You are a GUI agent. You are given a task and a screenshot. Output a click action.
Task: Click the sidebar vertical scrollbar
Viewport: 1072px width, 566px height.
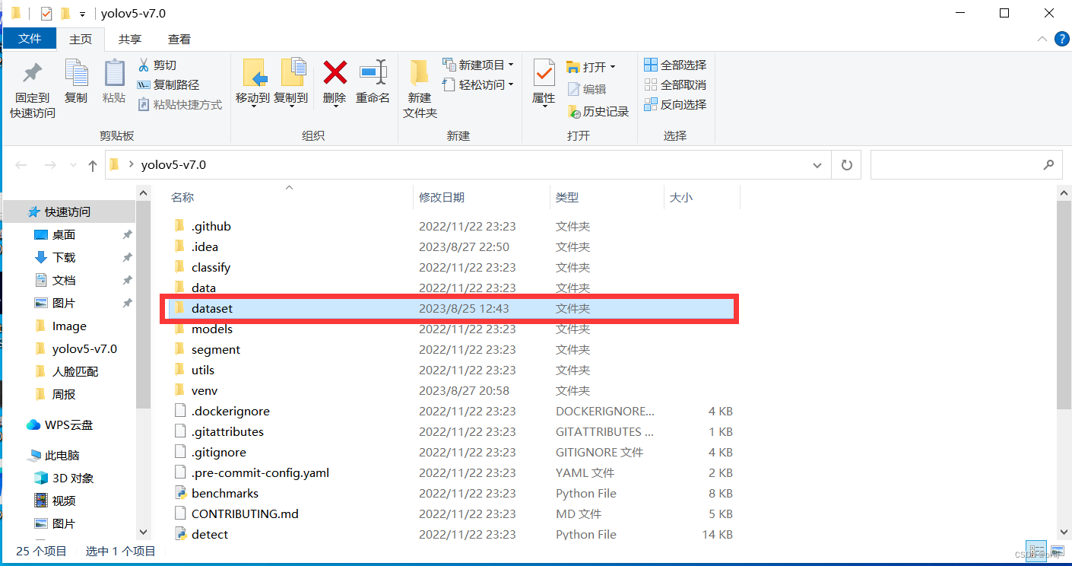pyautogui.click(x=143, y=304)
